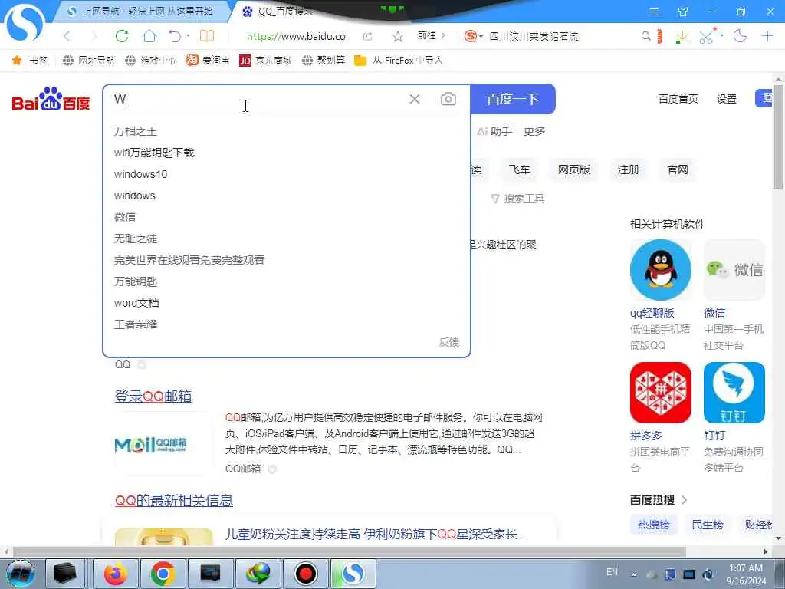
Task: Open the 搜索工具 filter
Action: click(x=517, y=199)
